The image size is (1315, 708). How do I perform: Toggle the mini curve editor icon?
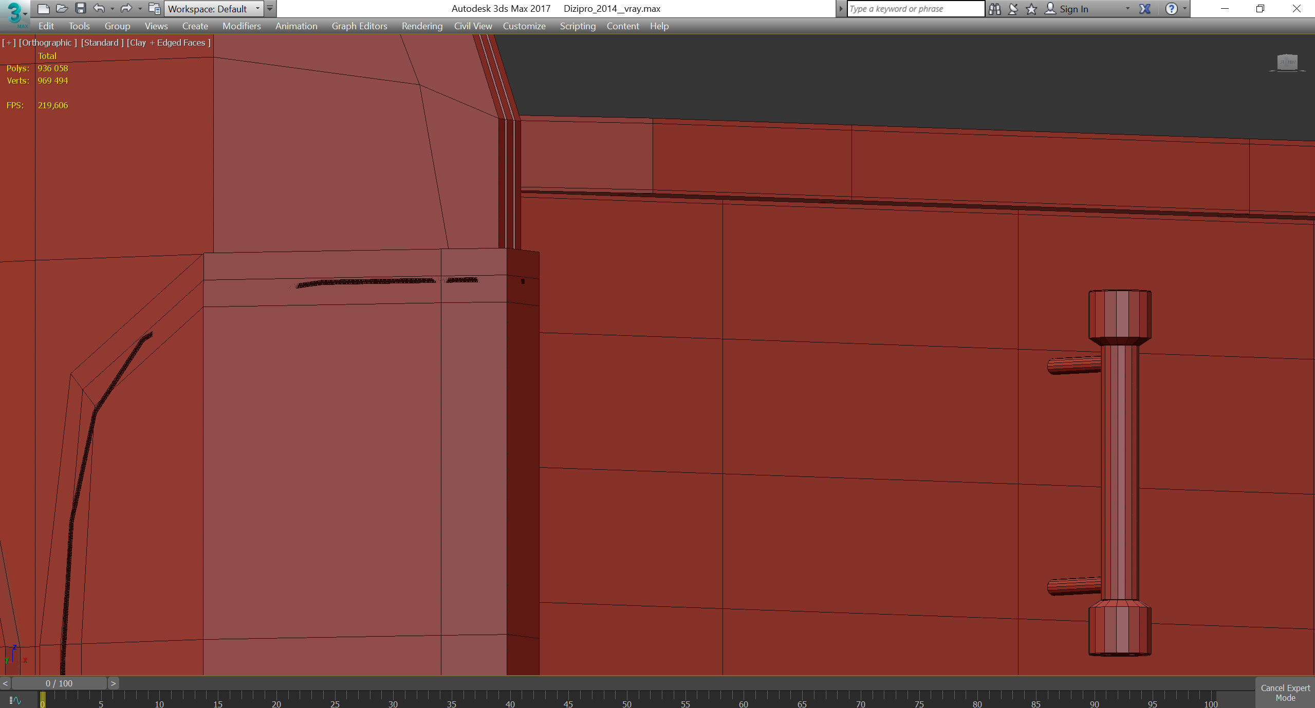(15, 700)
